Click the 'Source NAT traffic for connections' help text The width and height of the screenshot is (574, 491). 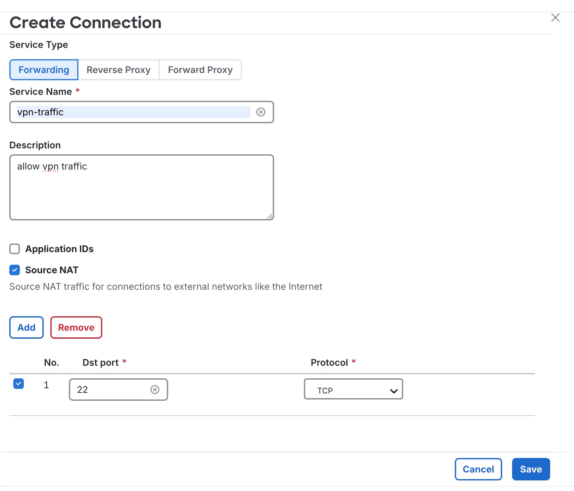point(166,286)
